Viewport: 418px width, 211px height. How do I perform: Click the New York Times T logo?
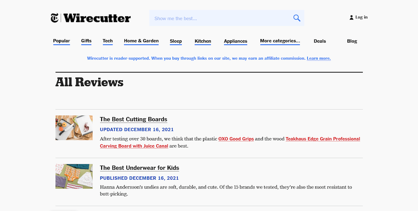(54, 18)
